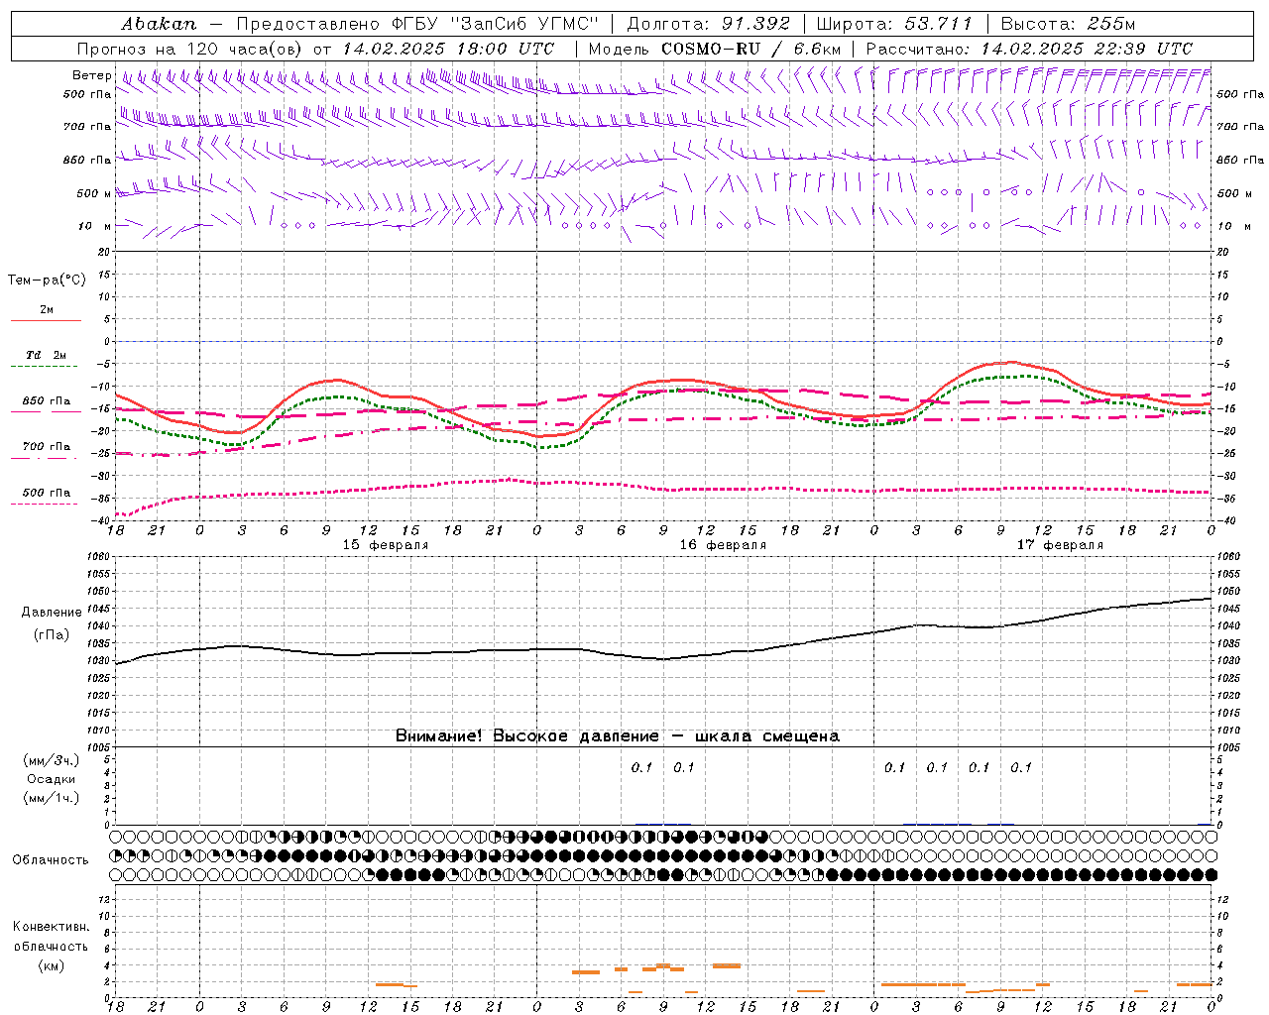Select the 'Модель COSMO-RU / 6.6км' text
The width and height of the screenshot is (1269, 1015).
(715, 49)
